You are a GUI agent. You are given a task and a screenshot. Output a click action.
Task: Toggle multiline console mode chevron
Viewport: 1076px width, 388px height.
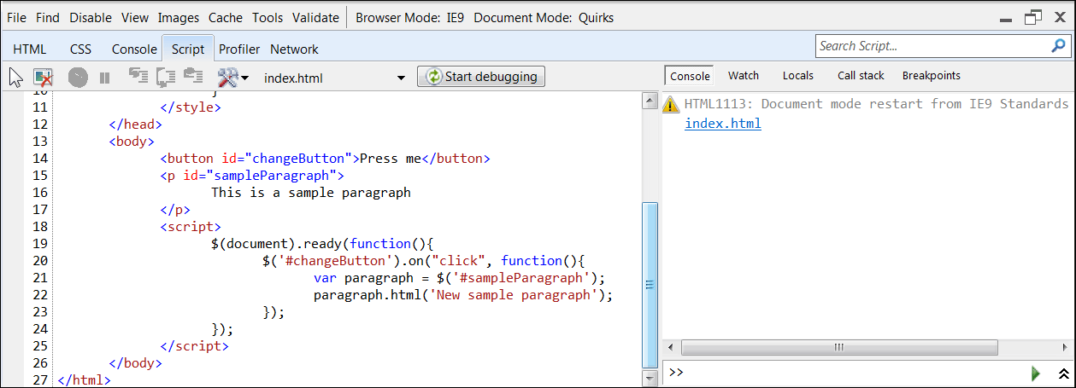tap(1063, 373)
